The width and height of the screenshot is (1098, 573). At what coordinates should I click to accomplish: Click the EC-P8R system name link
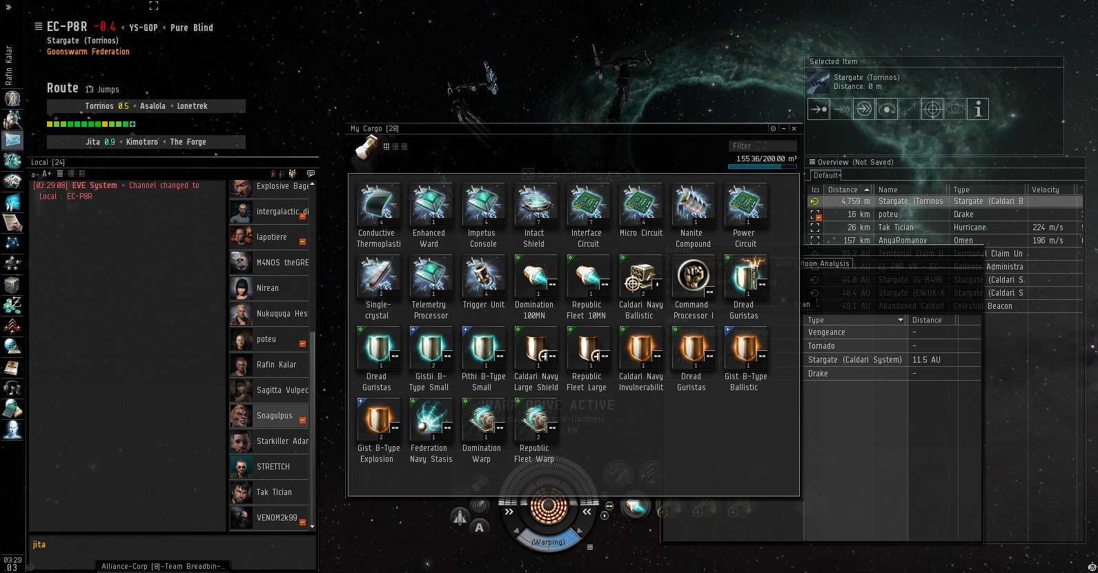point(67,27)
